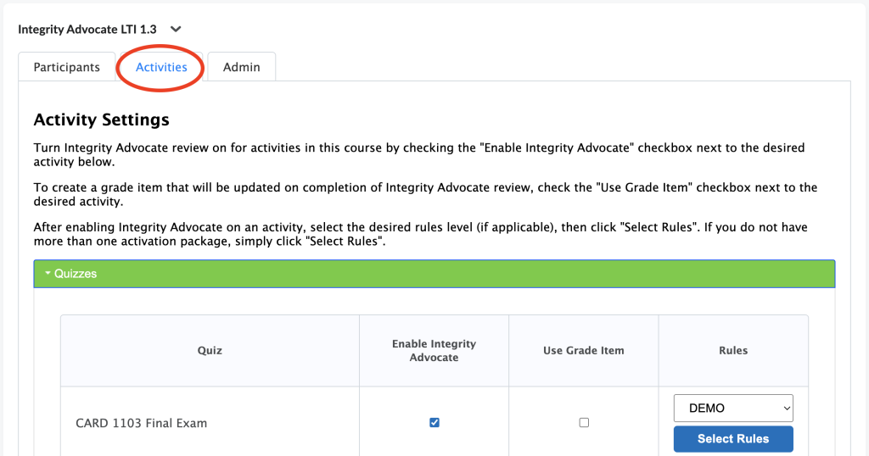Image resolution: width=869 pixels, height=456 pixels.
Task: Click the Use Grade Item column header
Action: (x=583, y=350)
